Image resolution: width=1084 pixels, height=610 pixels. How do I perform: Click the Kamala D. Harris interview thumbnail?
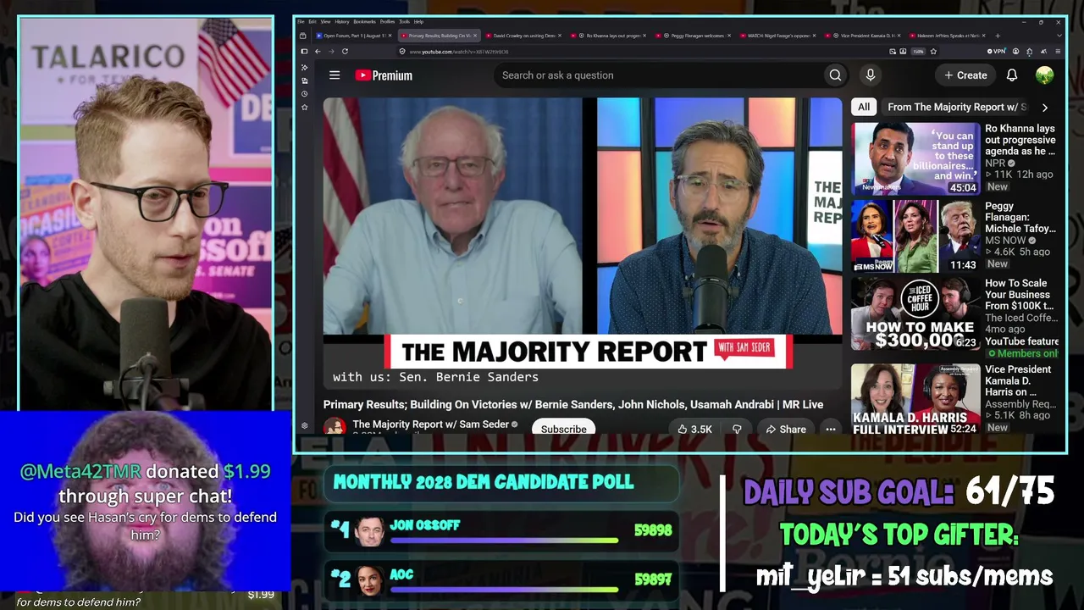point(915,399)
